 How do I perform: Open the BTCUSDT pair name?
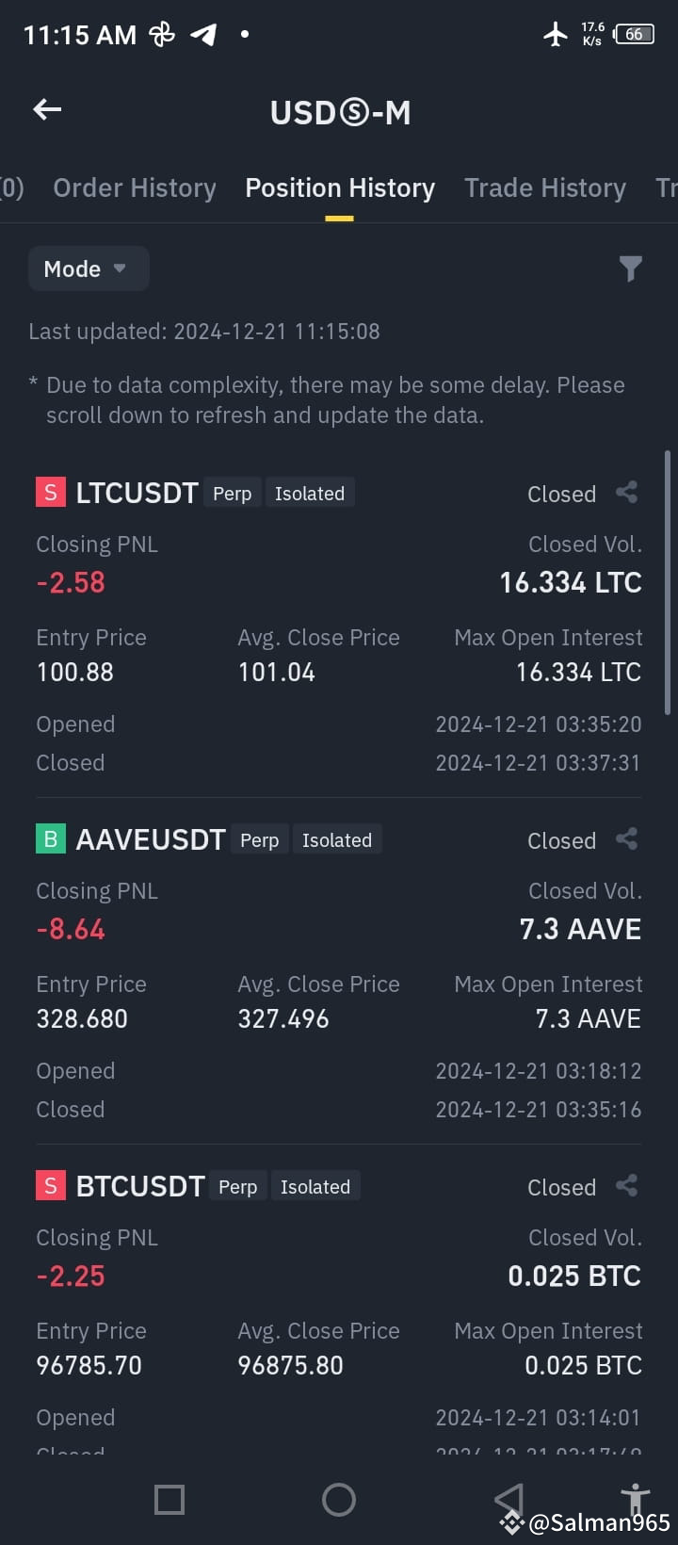pos(140,1186)
